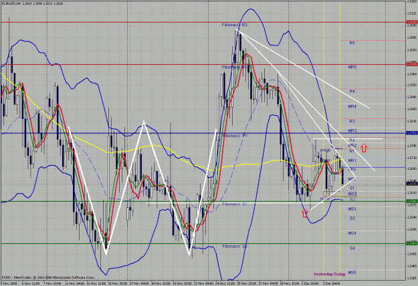
Task: Select the Fibonacci S1 level label
Action: point(235,204)
